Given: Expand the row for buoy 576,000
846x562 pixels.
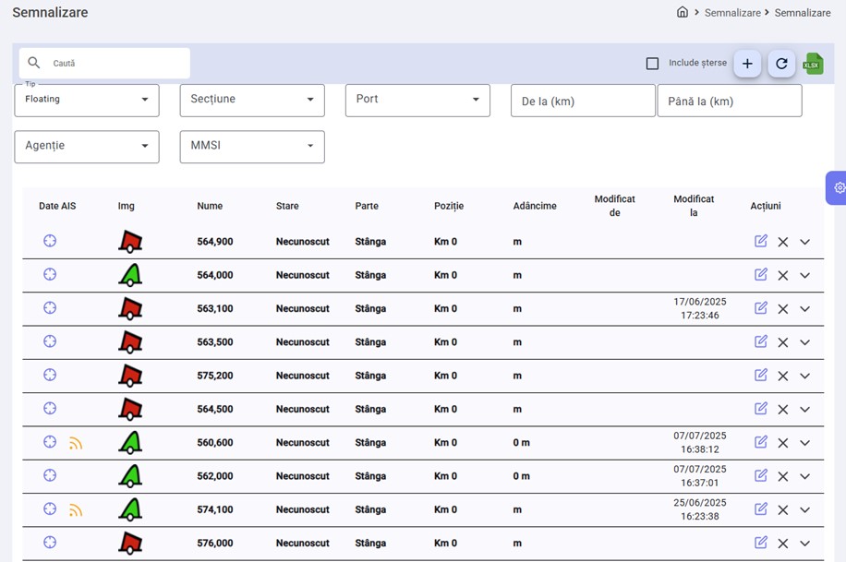Looking at the screenshot, I should (804, 544).
